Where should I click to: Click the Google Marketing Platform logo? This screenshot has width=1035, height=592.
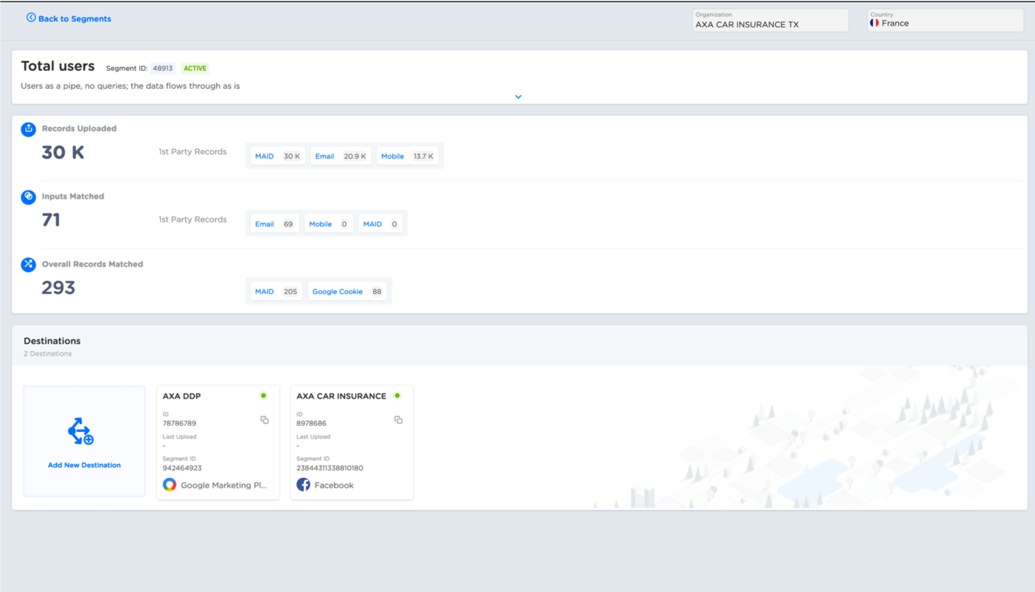coord(170,485)
